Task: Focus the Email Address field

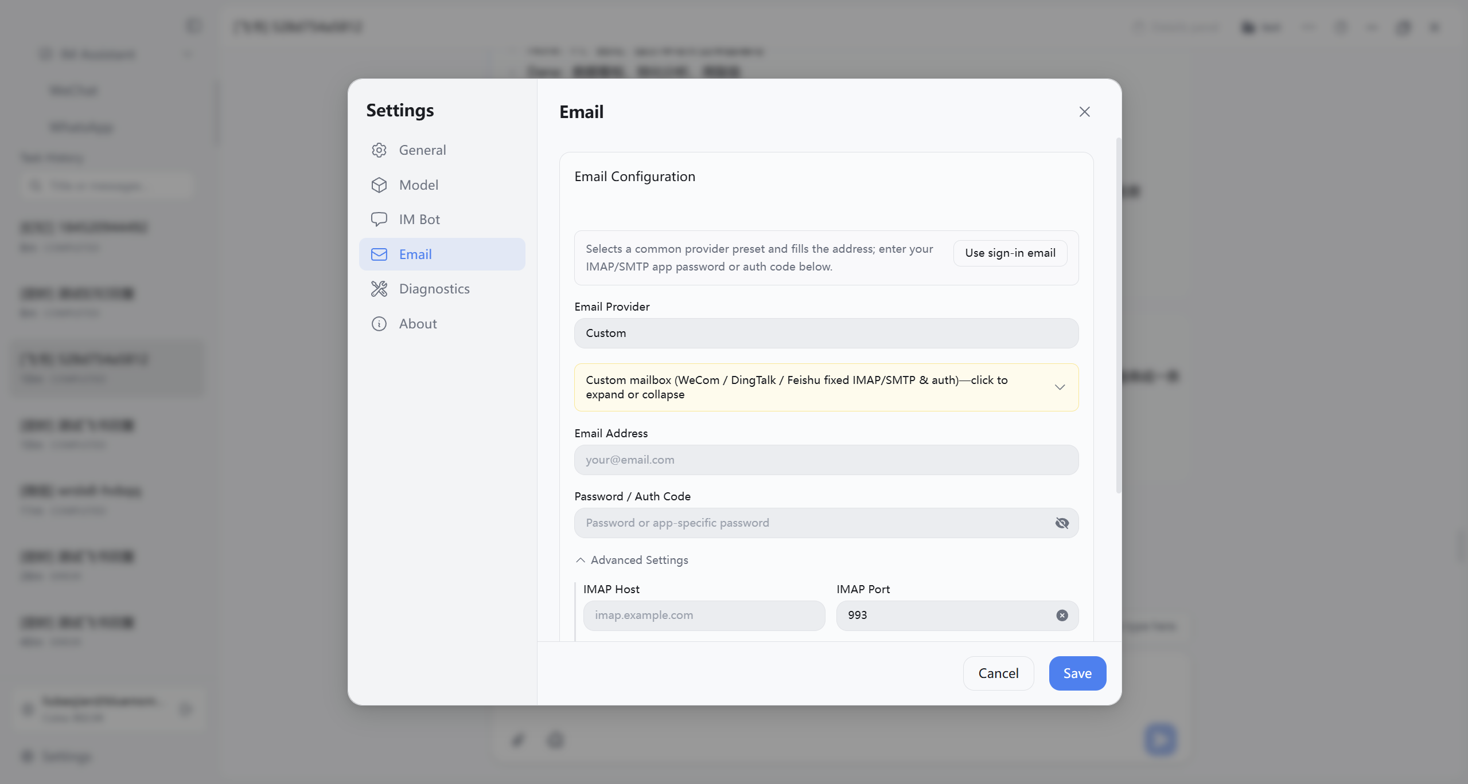Action: coord(826,460)
